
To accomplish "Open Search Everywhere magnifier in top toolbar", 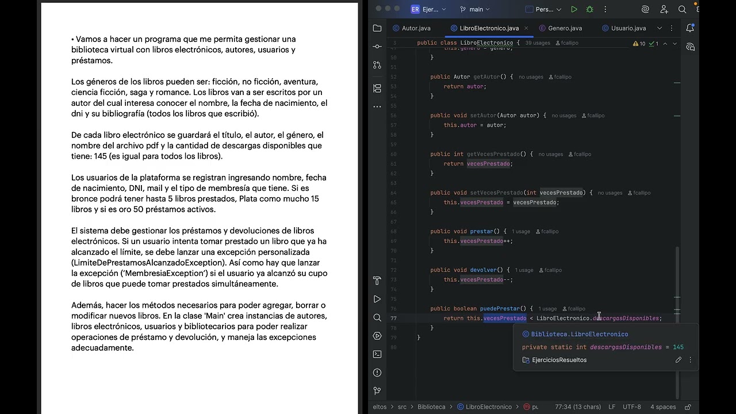I will tap(682, 9).
